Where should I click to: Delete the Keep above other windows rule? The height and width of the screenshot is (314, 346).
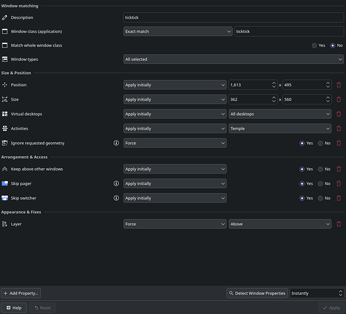pos(338,169)
